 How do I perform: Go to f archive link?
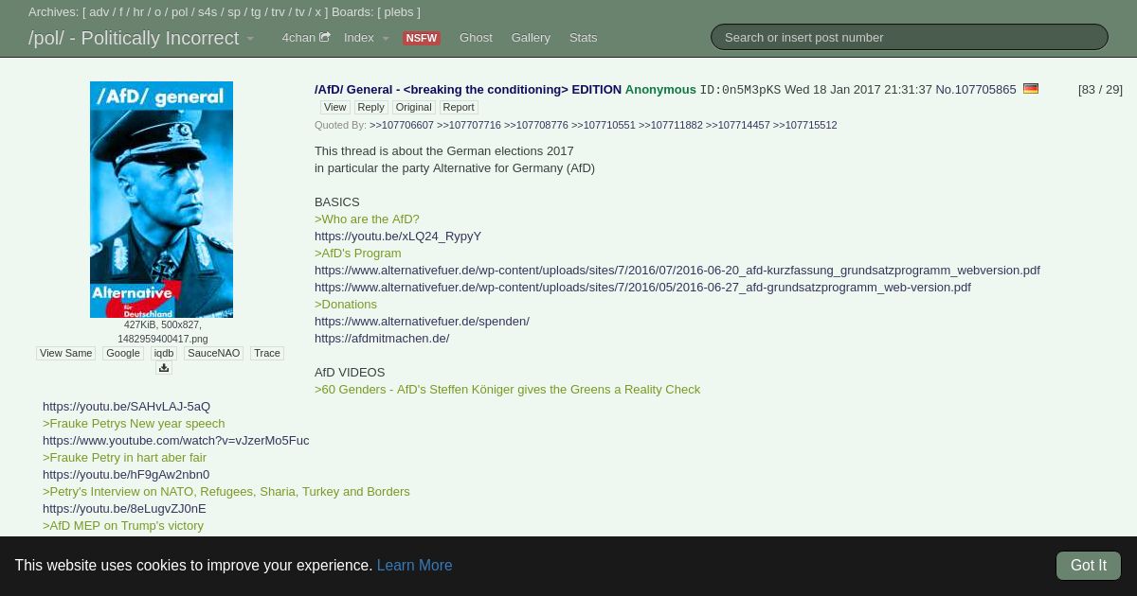pyautogui.click(x=120, y=12)
